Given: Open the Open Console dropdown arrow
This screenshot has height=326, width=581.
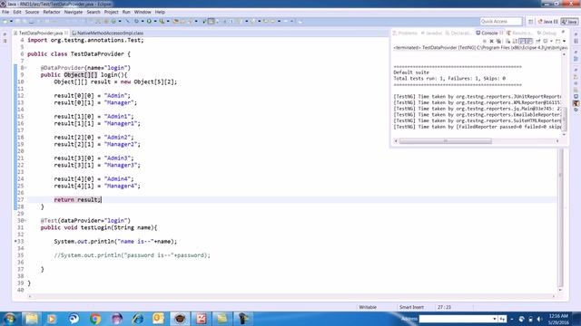Looking at the screenshot, I should click(565, 42).
